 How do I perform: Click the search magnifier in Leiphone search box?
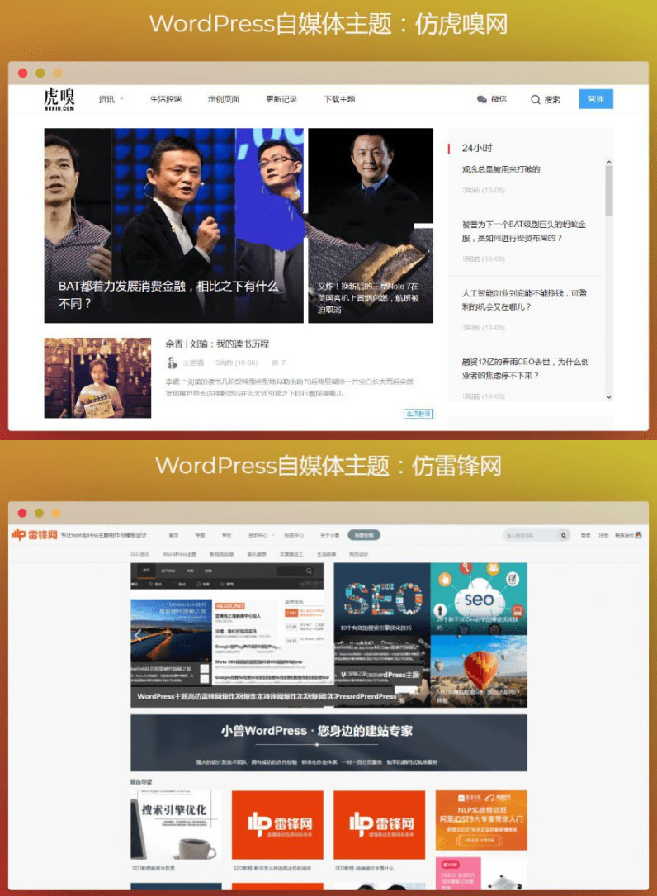click(564, 535)
